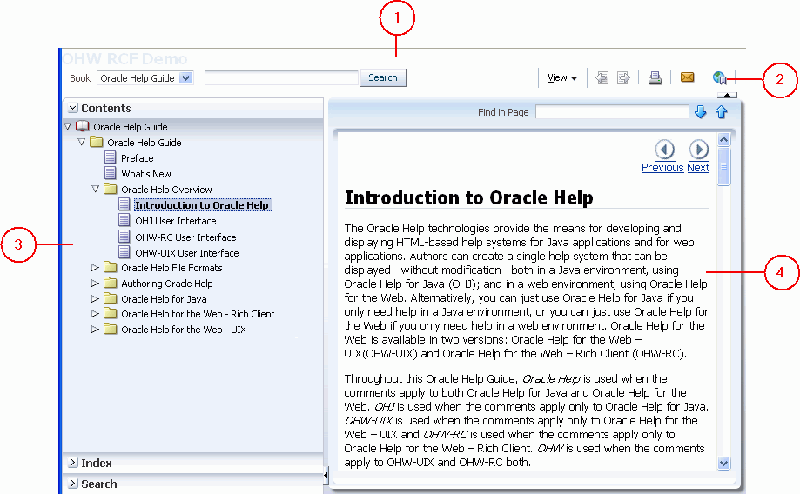The image size is (800, 494).
Task: Expand the Oracle Help for Java folder
Action: (x=96, y=298)
